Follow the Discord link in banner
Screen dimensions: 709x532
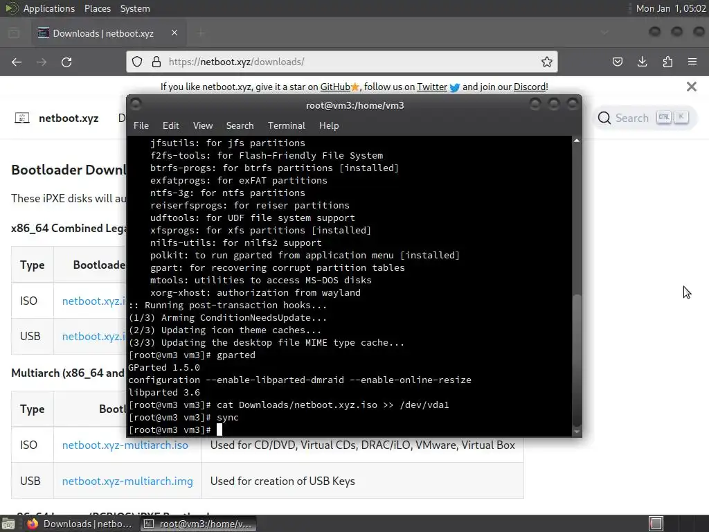pos(530,87)
